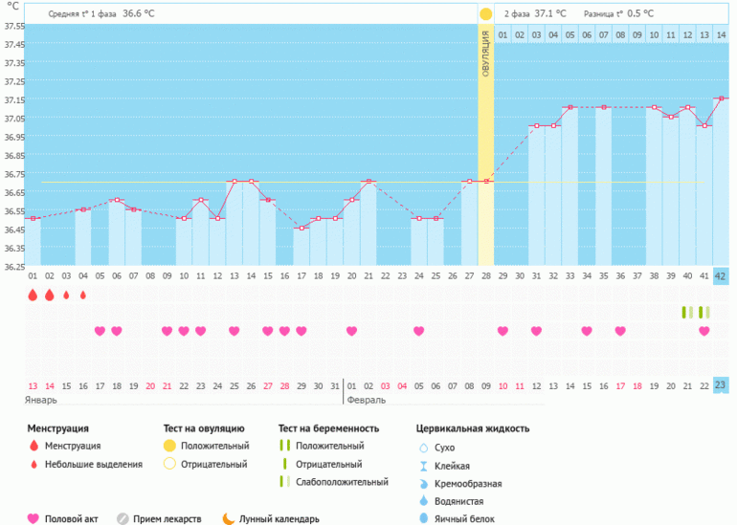Click the Тест на беременность legend heading
This screenshot has width=737, height=525.
[328, 428]
